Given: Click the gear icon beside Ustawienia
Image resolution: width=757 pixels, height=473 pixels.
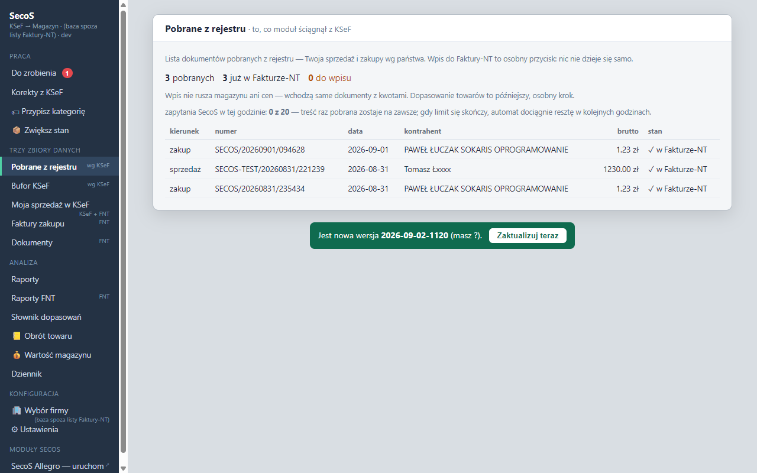Looking at the screenshot, I should pos(15,429).
